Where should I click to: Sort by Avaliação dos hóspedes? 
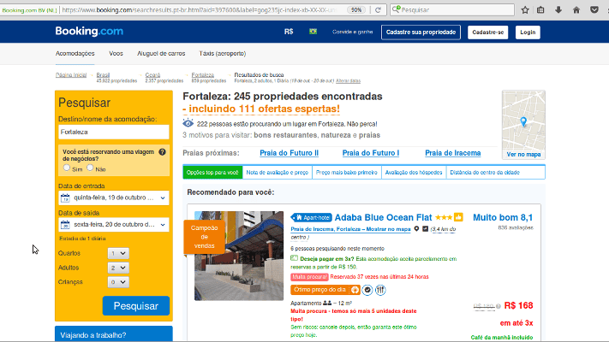(414, 173)
